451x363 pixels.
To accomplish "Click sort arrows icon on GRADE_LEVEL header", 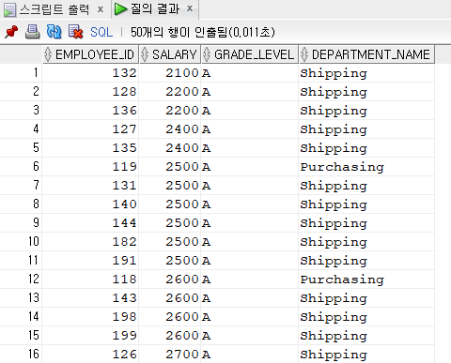I will point(207,54).
